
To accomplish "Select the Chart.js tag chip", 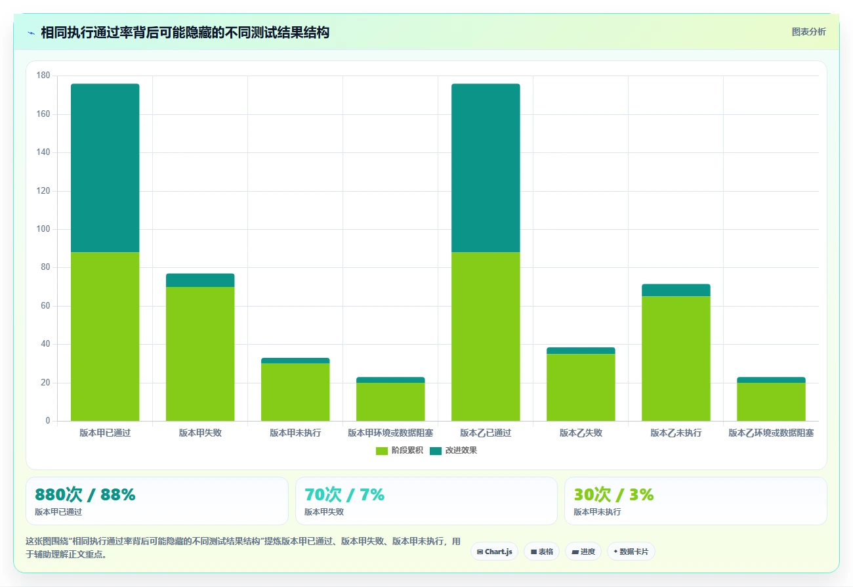I will 495,552.
